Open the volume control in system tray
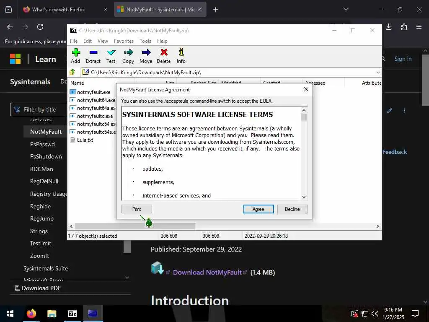 click(x=375, y=314)
